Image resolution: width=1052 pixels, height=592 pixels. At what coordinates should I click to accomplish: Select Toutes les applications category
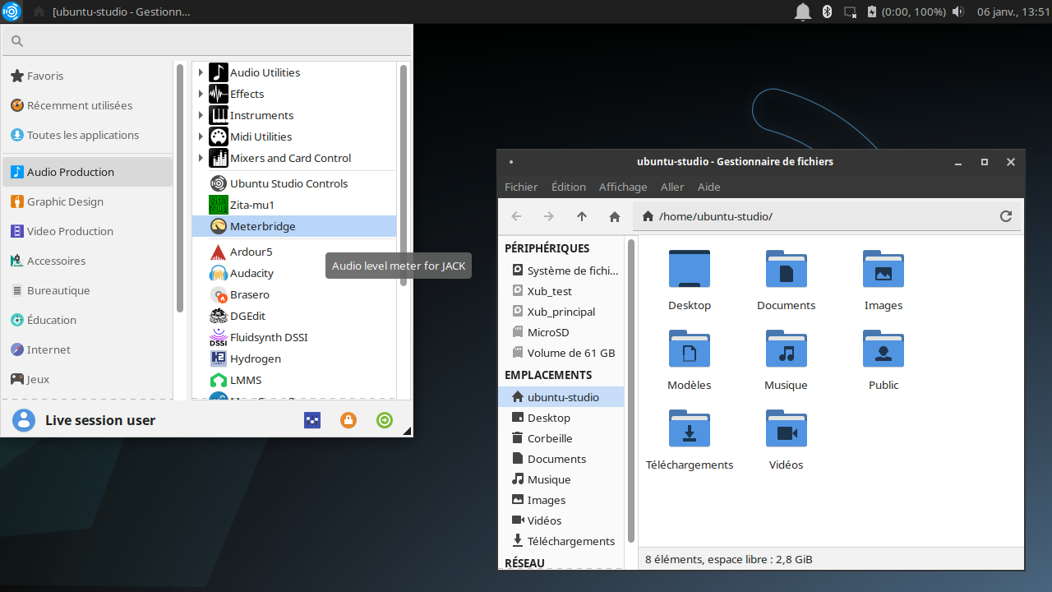[82, 135]
